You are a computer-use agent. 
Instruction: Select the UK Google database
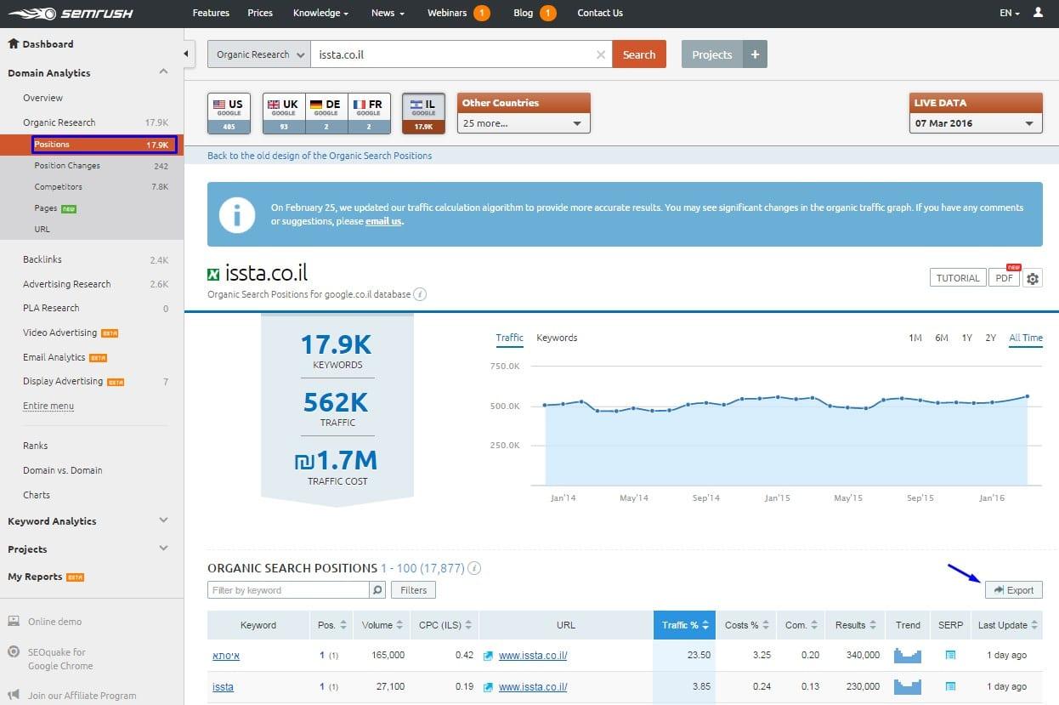click(284, 114)
